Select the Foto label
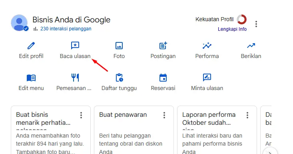The image size is (293, 154). (119, 56)
